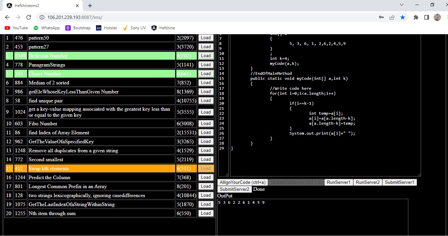Screen dimensions: 448x236
Task: Open the Hotstar bookmark
Action: coord(107,28)
